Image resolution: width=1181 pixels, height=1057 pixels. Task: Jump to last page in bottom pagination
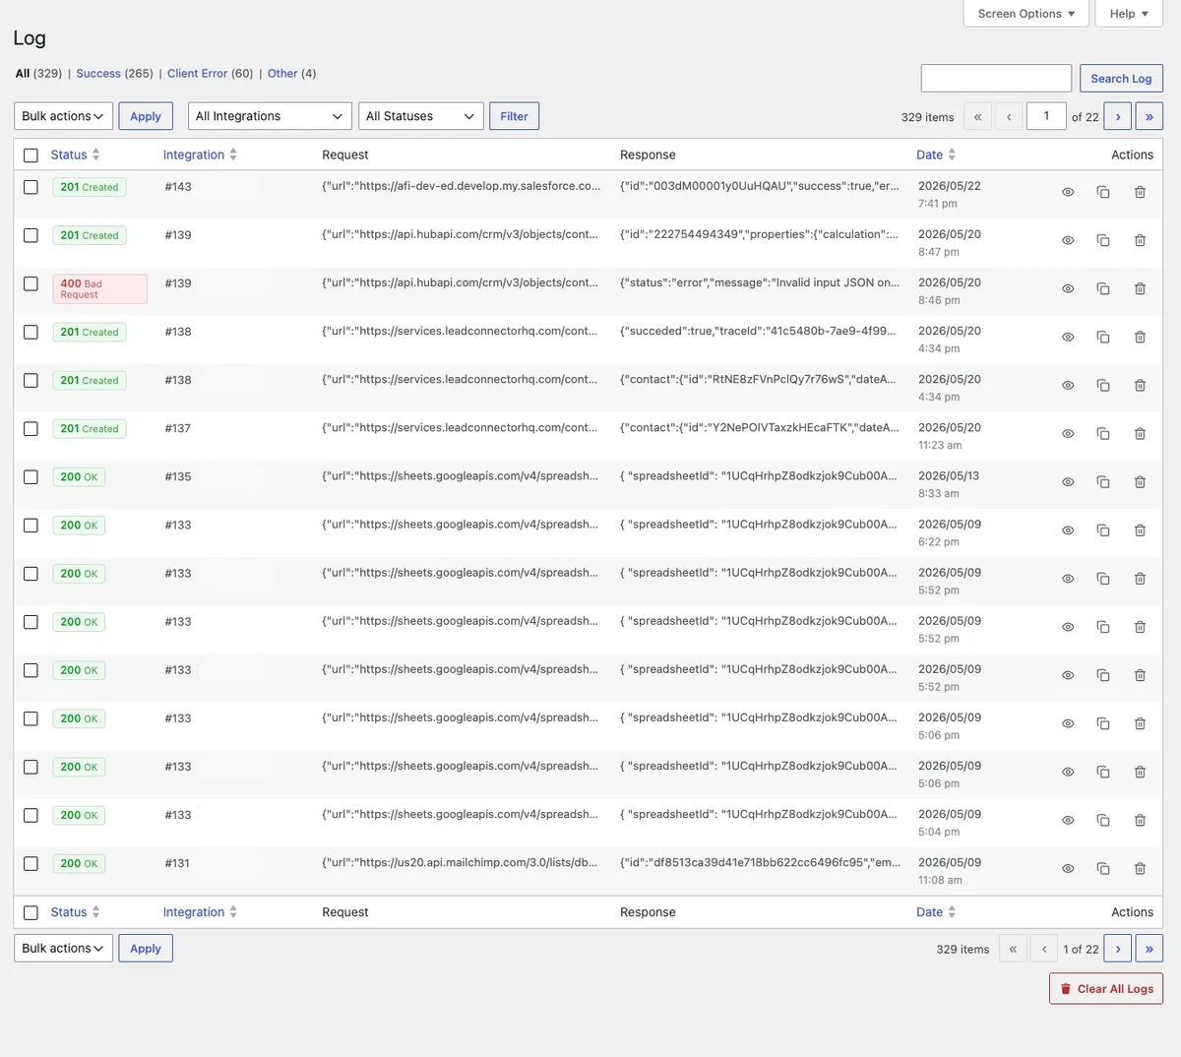point(1150,949)
